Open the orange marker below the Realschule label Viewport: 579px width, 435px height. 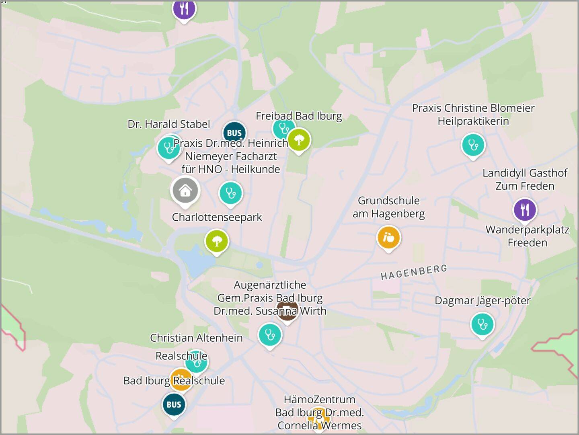pos(181,380)
